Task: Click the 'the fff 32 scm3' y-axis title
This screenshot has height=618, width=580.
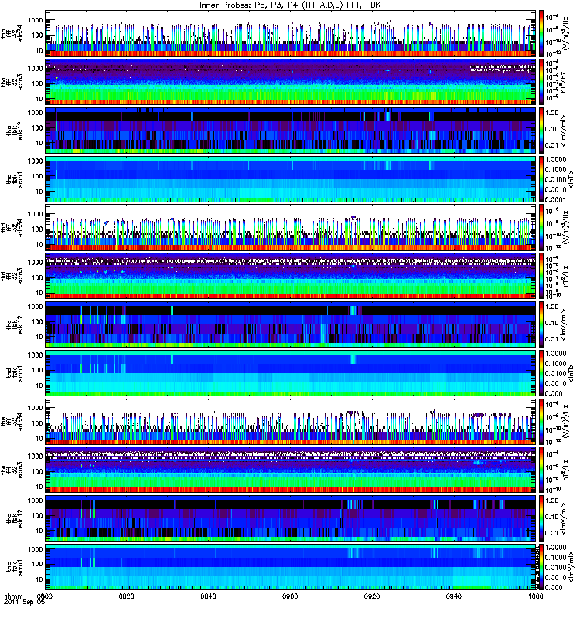Action: click(x=11, y=470)
